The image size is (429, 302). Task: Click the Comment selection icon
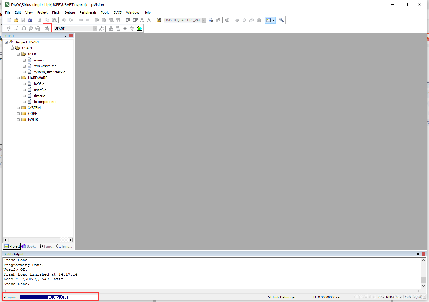tap(143, 20)
